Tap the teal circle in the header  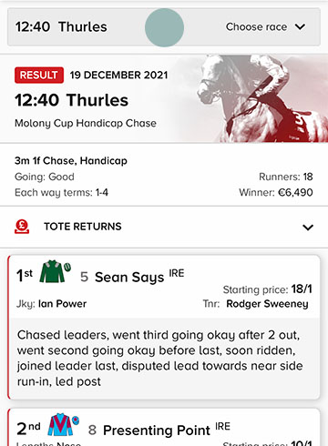[164, 27]
